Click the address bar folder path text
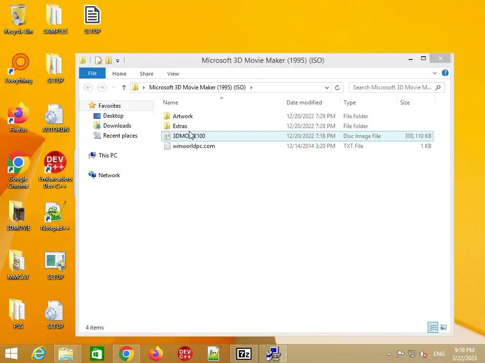Image resolution: width=485 pixels, height=363 pixels. (198, 87)
